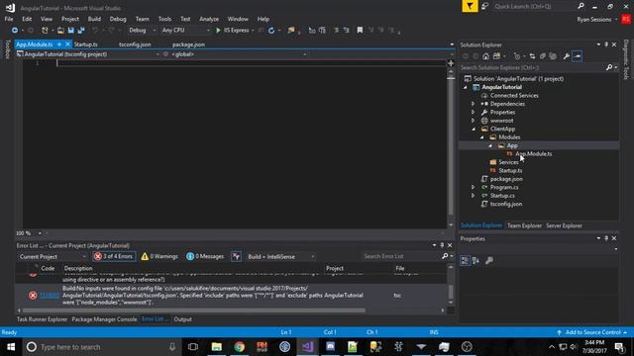Click the Save floppy disk icon
The height and width of the screenshot is (356, 634).
pyautogui.click(x=70, y=31)
